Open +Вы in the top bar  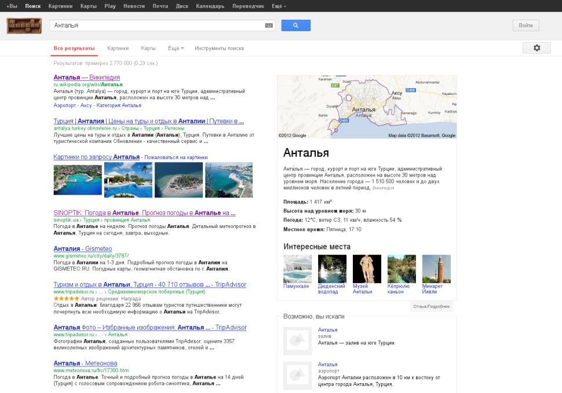click(12, 6)
